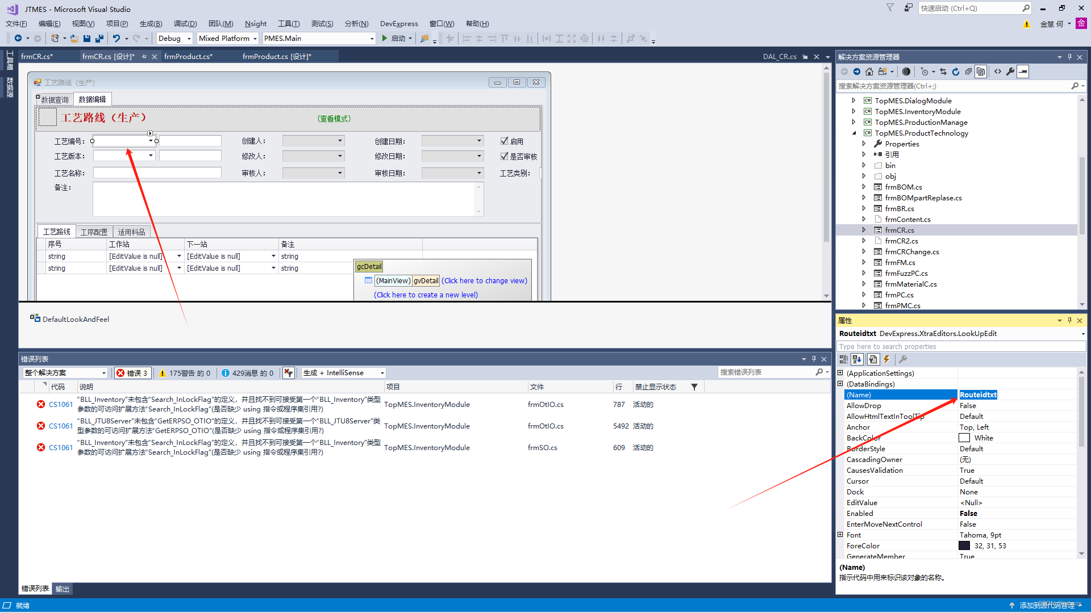
Task: Click the build-errors filter toggle icon
Action: pos(289,373)
